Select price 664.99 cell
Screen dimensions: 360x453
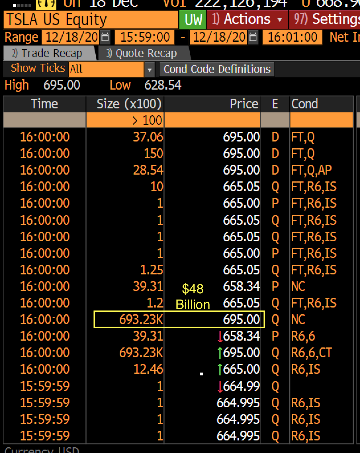pos(241,386)
